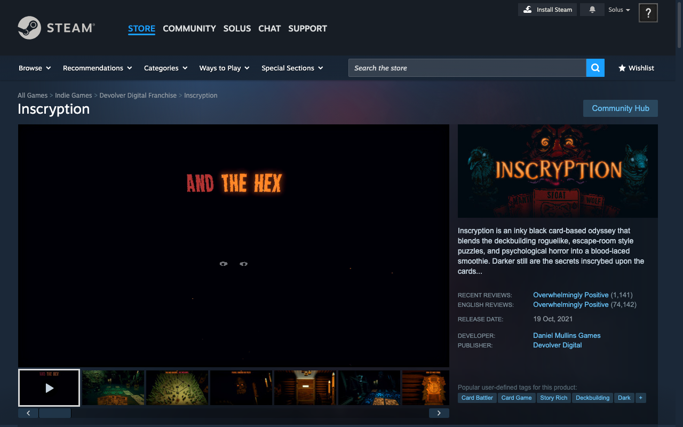
Task: Advance the screenshot carousel with the right arrow
Action: tap(439, 413)
